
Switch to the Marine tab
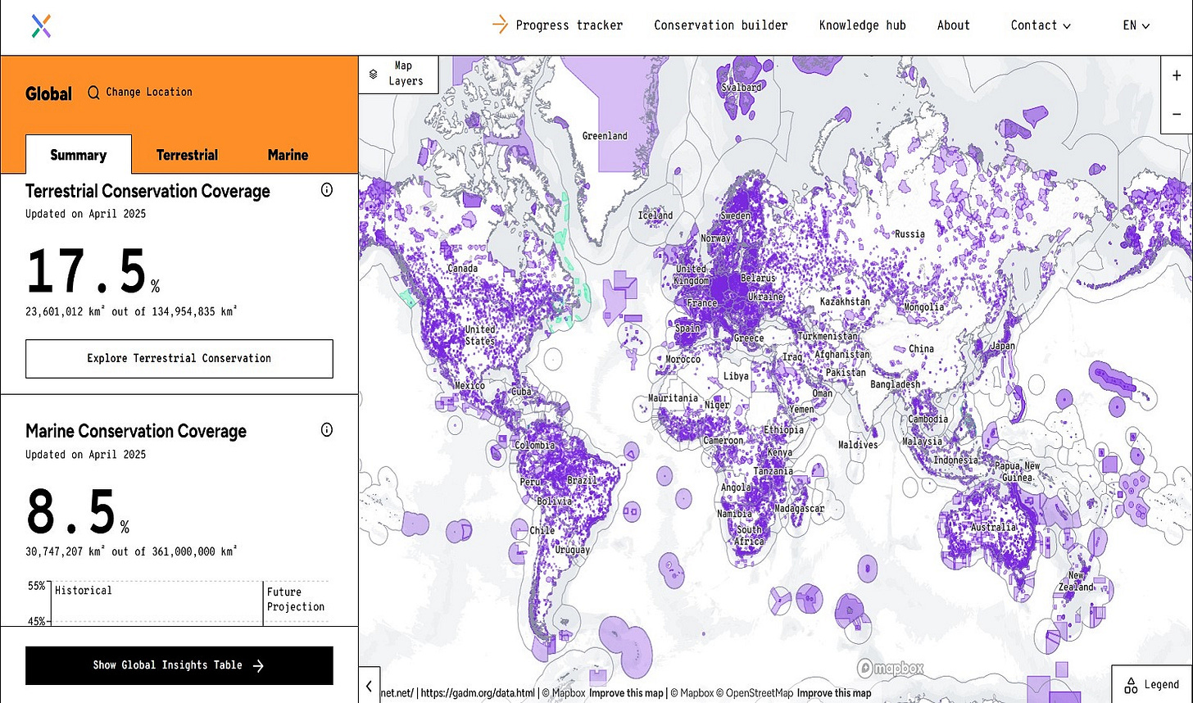pyautogui.click(x=287, y=154)
